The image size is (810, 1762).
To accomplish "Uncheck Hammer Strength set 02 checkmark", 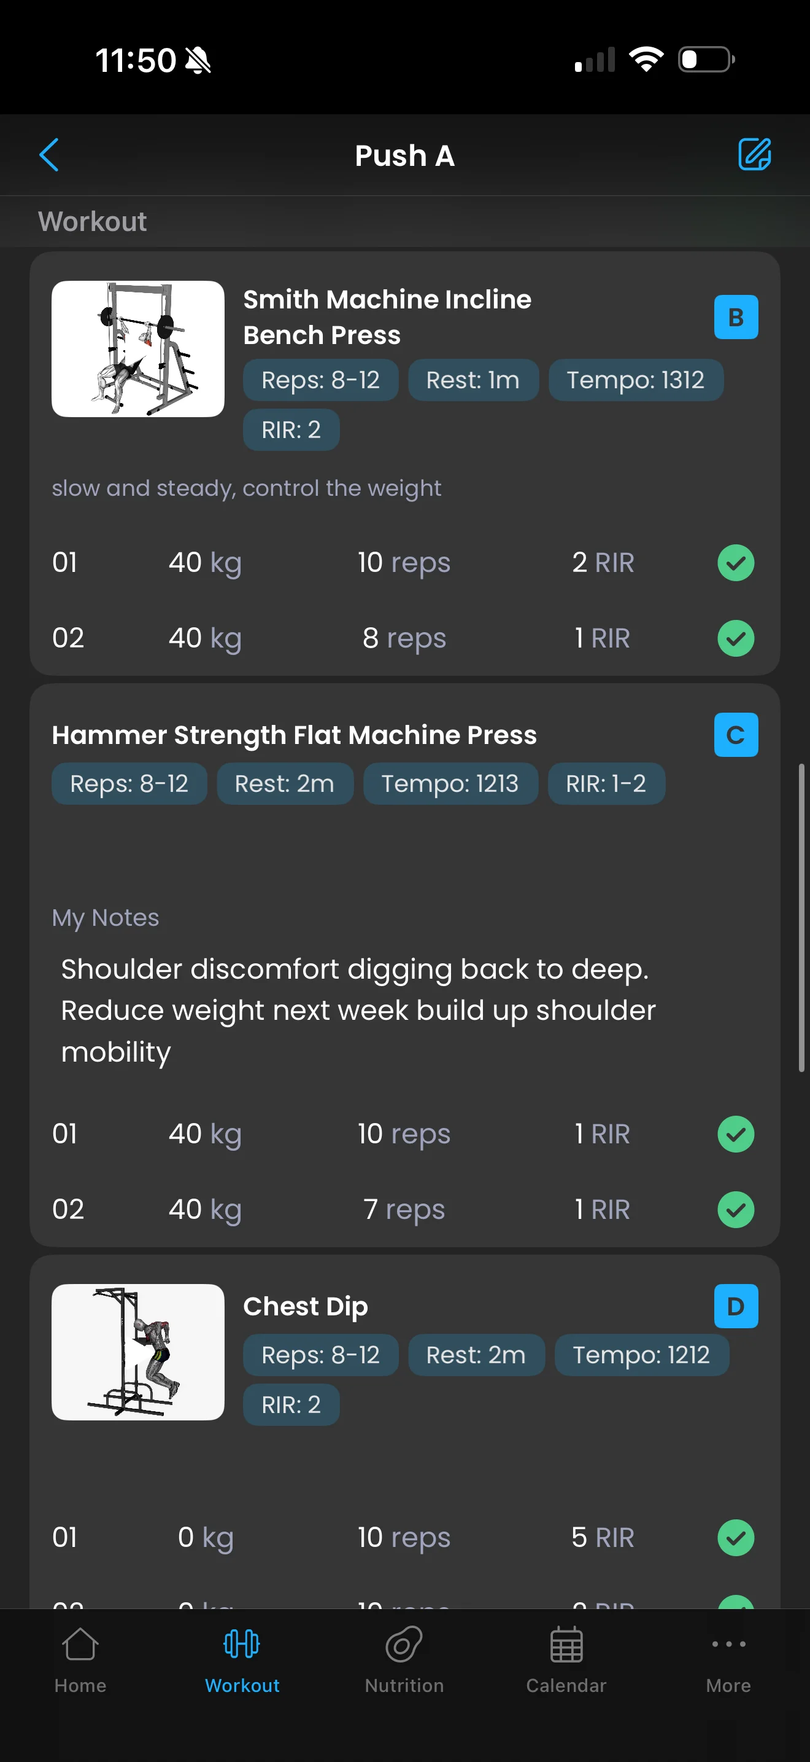I will point(736,1209).
